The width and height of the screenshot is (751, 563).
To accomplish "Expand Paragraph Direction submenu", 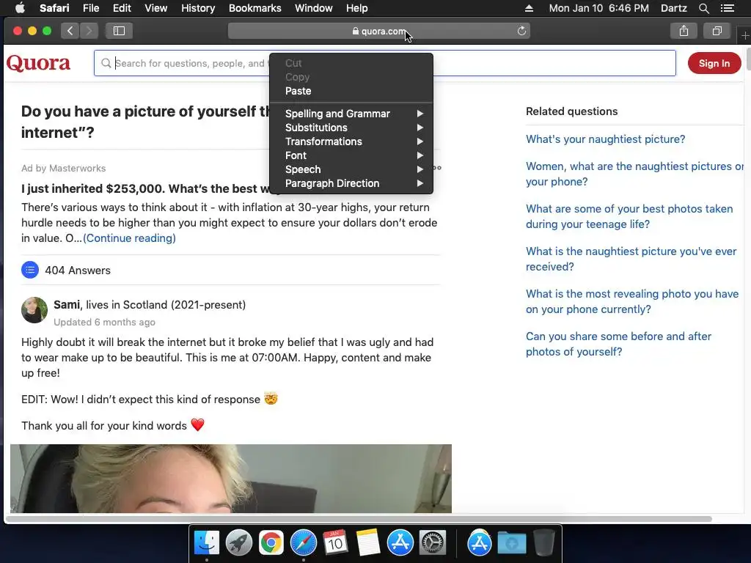I will [x=351, y=183].
